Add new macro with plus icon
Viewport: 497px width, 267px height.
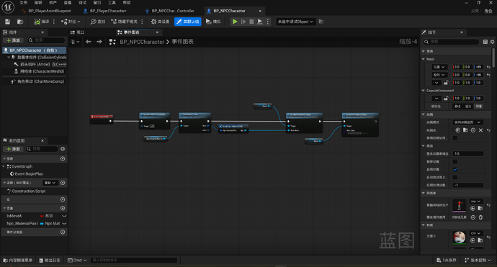tap(63, 199)
